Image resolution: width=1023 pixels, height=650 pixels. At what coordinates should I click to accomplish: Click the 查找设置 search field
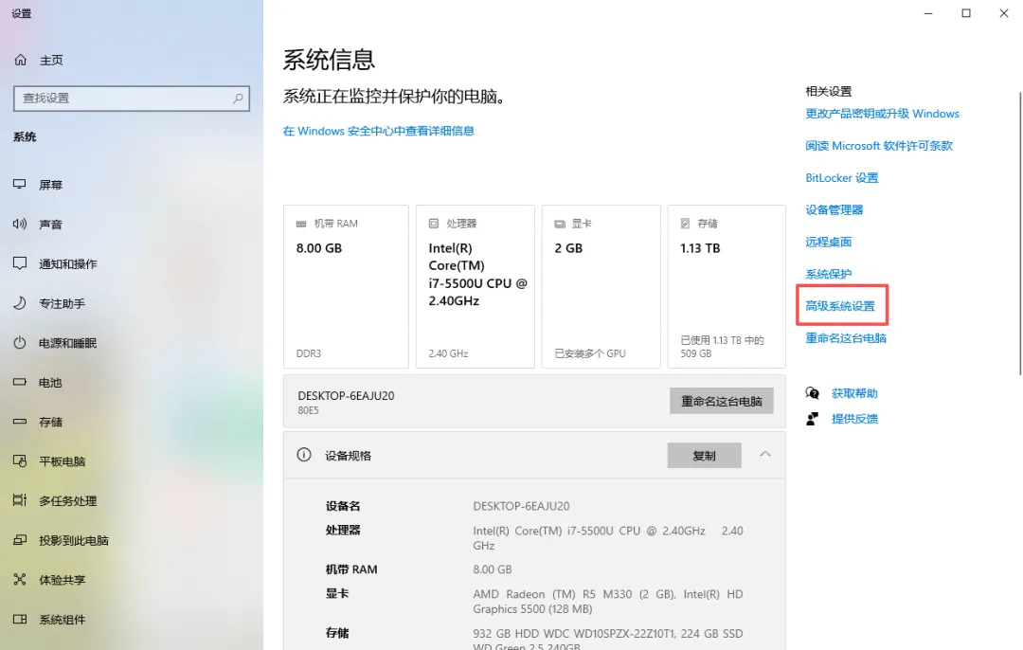[x=131, y=98]
